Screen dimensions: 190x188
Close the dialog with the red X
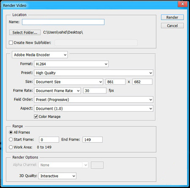coord(182,4)
